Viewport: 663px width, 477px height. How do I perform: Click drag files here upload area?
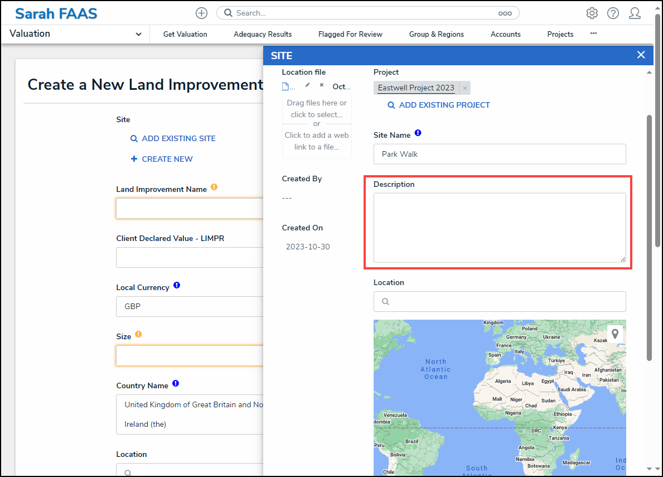(317, 109)
